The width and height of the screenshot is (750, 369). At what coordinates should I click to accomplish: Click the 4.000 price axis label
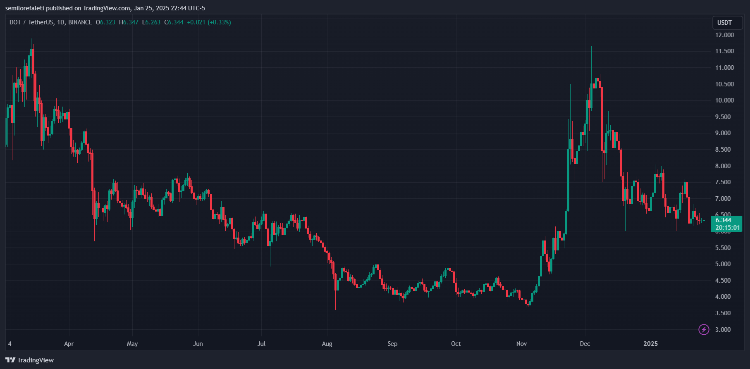(723, 297)
